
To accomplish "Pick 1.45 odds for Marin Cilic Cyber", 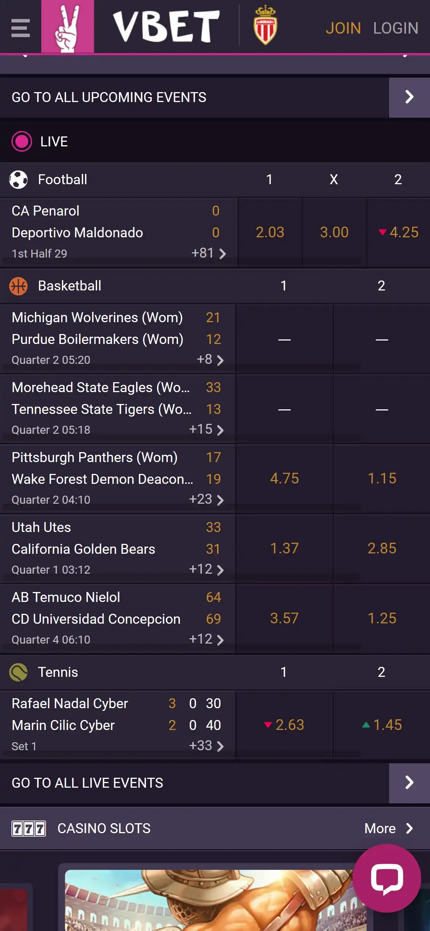I will click(x=382, y=725).
